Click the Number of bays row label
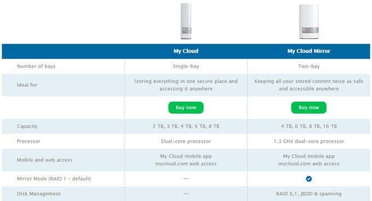Viewport: 372px width, 201px height. click(36, 66)
